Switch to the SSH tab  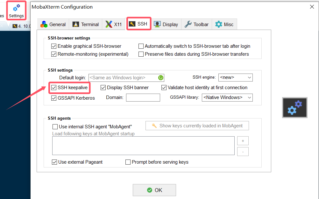pyautogui.click(x=138, y=24)
